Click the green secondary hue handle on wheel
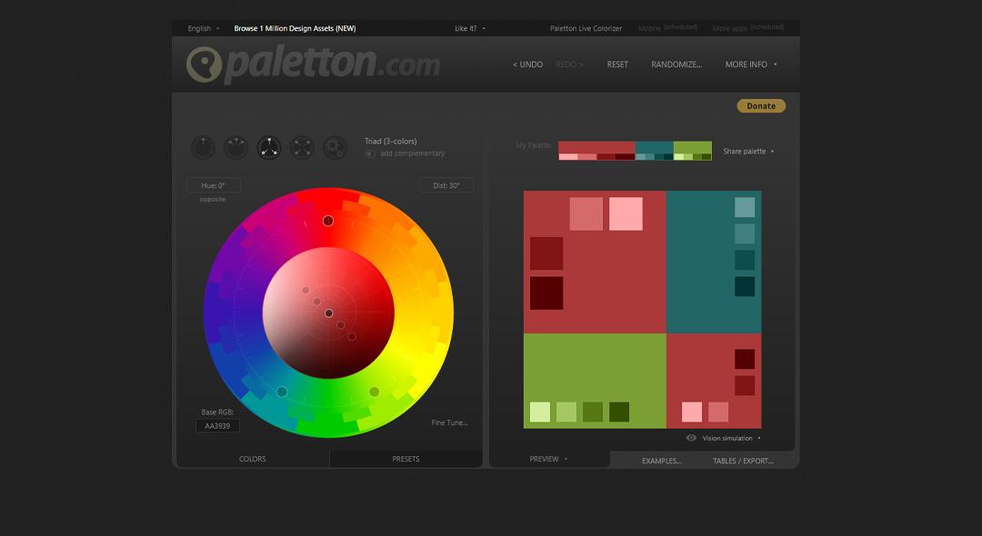 coord(375,392)
